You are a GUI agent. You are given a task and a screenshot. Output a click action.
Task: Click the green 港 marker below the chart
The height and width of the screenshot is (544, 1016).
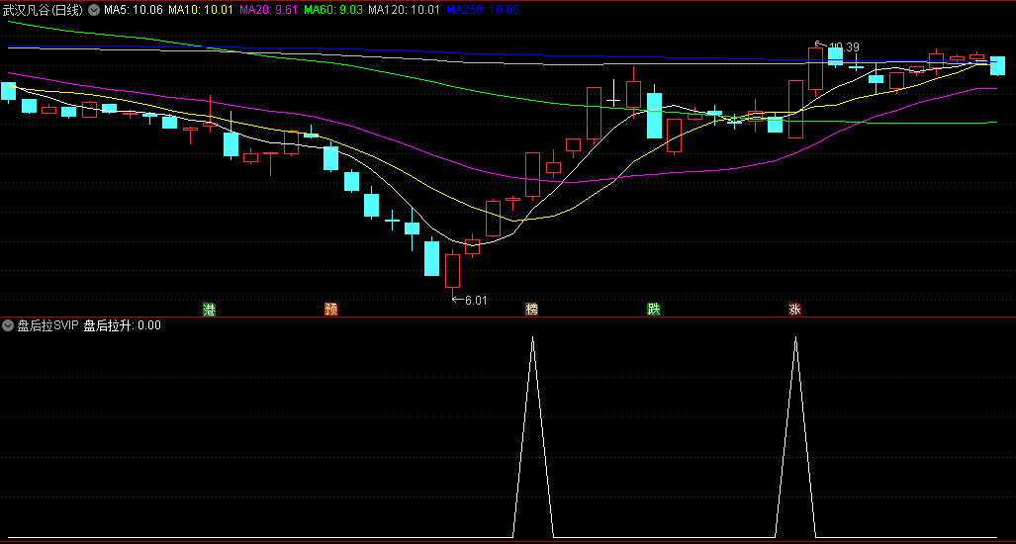tap(210, 310)
